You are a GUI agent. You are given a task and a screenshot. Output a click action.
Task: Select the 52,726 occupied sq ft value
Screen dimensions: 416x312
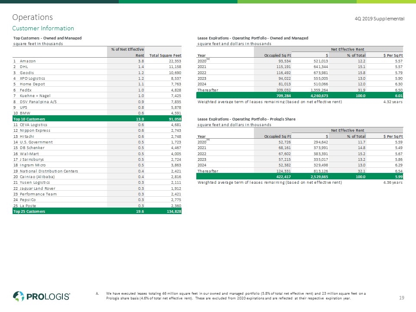point(284,142)
